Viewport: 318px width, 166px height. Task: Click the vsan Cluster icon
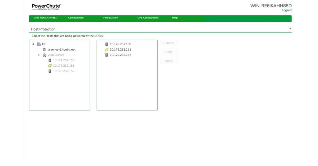coord(45,55)
